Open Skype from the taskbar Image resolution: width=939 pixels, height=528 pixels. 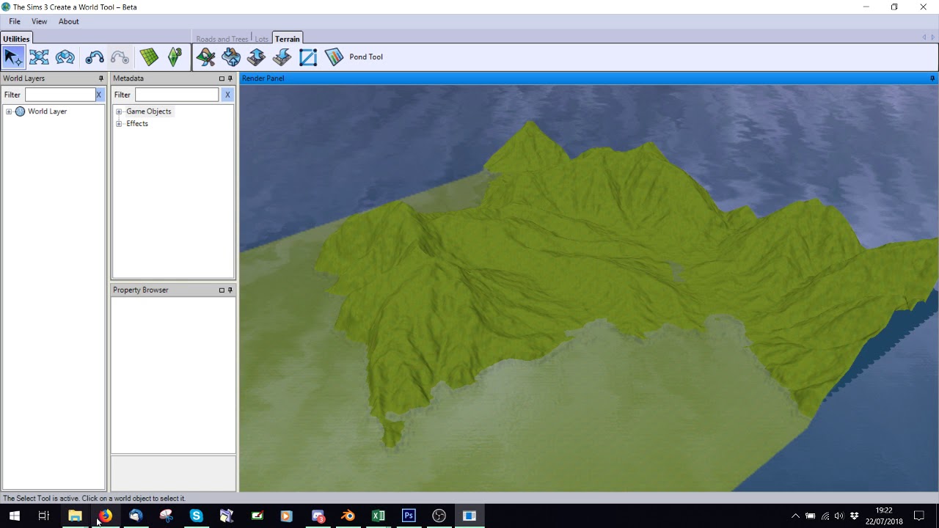(x=196, y=516)
